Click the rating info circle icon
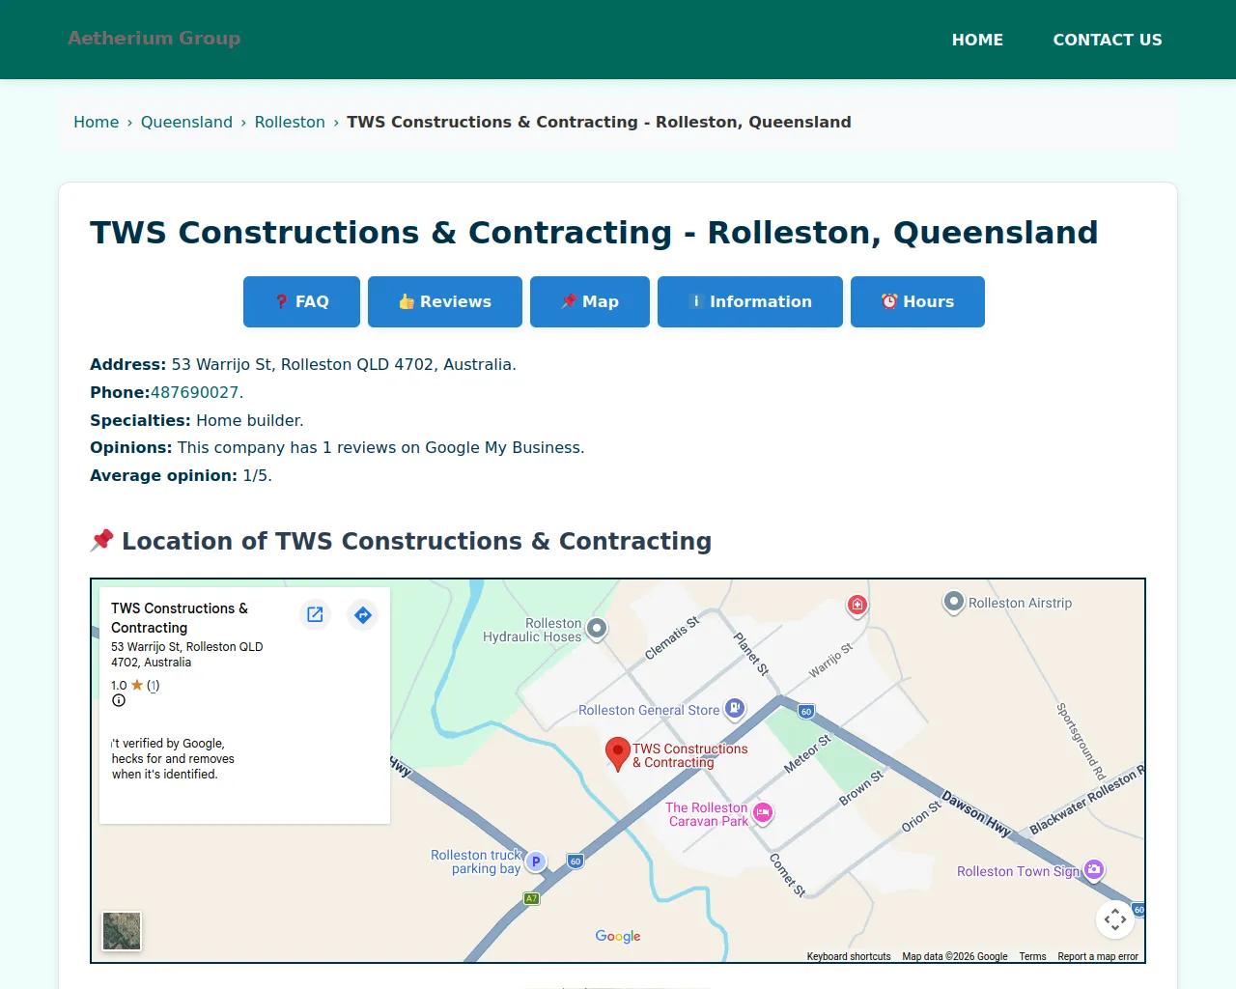Screen dimensions: 1236x989 [119, 700]
